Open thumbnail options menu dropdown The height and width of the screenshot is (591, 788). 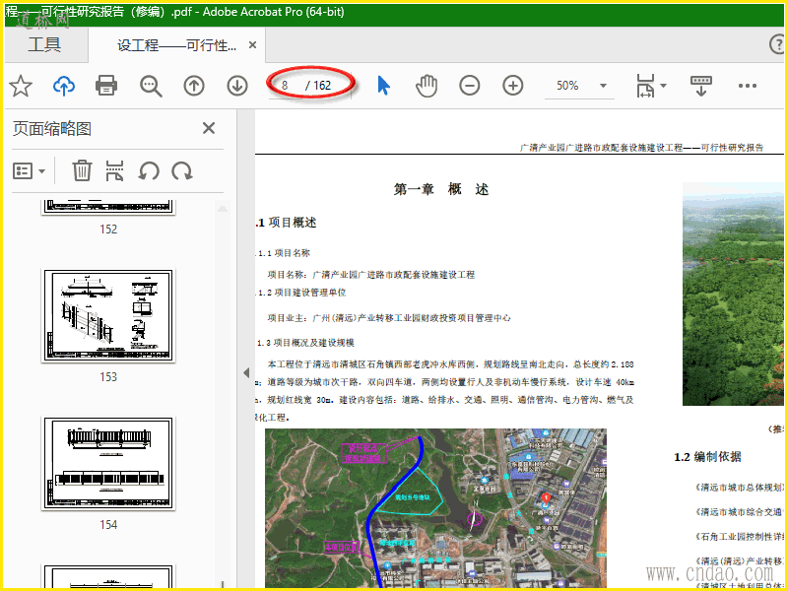pyautogui.click(x=30, y=171)
